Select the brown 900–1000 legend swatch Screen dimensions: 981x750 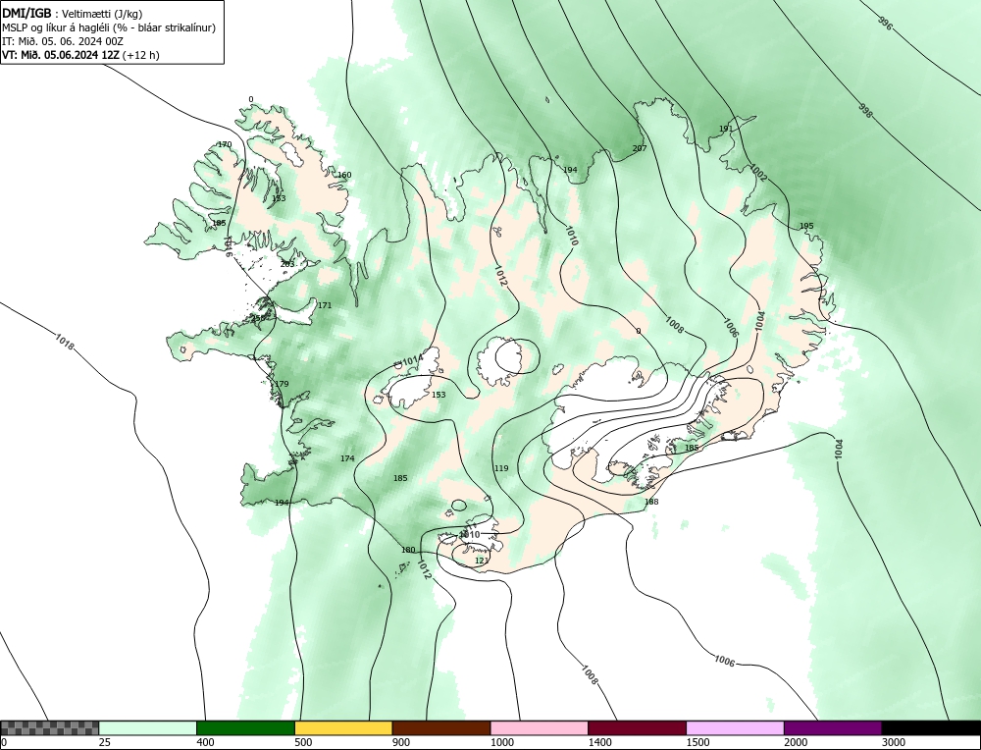tap(441, 727)
